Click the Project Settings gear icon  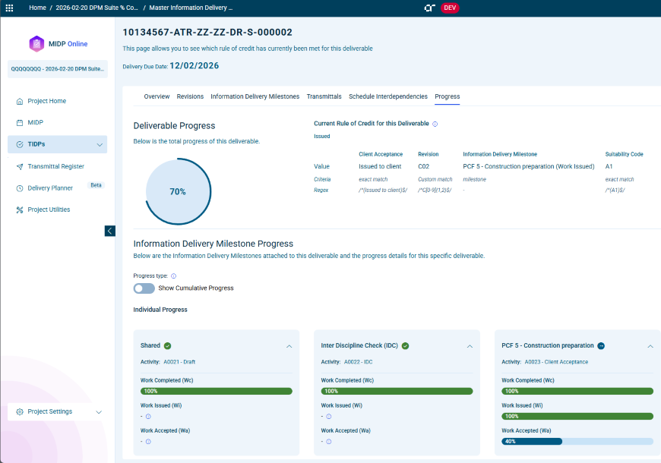coord(20,411)
